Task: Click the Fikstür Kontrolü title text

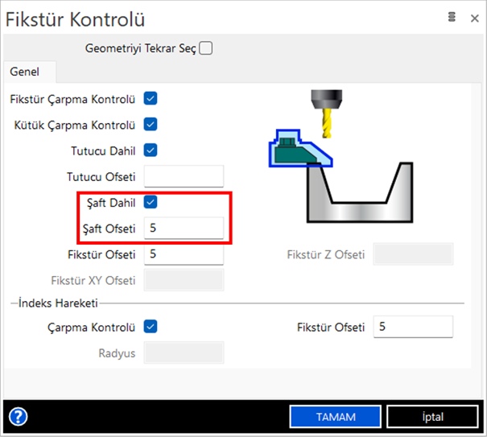Action: (75, 19)
